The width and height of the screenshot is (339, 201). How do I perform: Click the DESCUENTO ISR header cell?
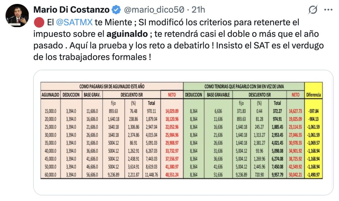point(132,94)
